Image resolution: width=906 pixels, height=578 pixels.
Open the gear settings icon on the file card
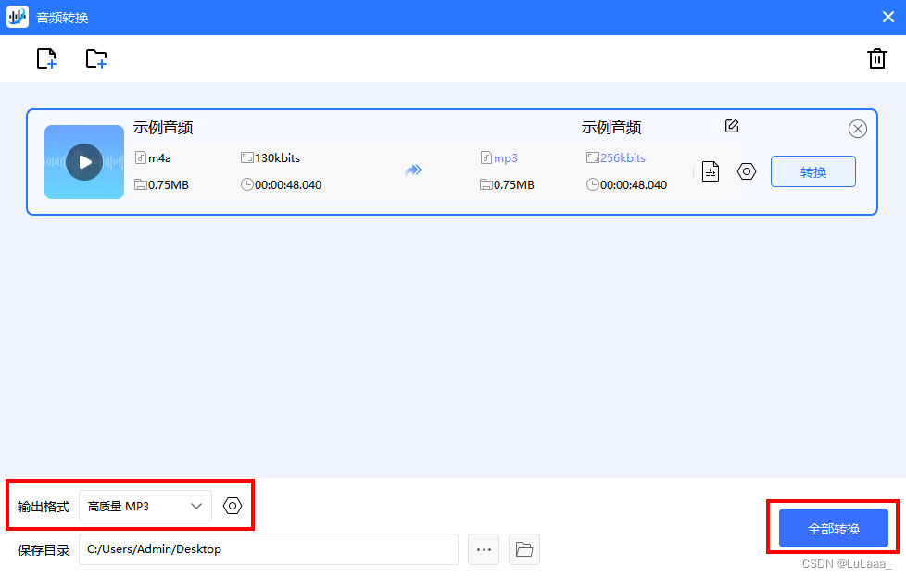pos(747,171)
